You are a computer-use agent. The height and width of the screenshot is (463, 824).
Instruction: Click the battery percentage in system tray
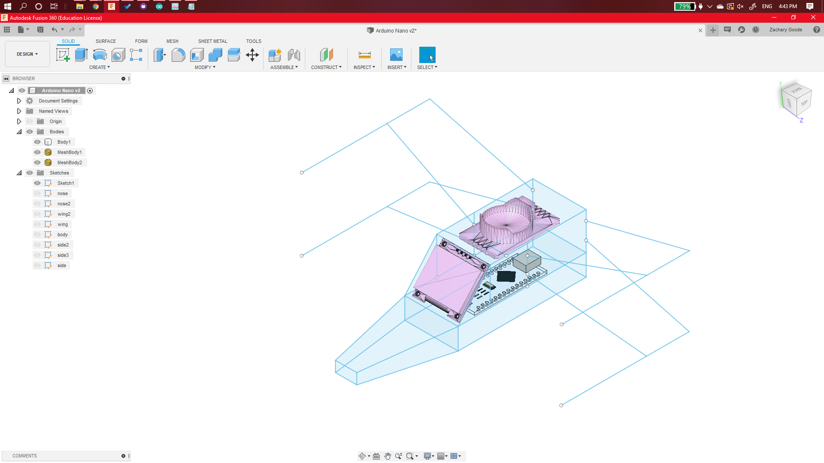685,6
